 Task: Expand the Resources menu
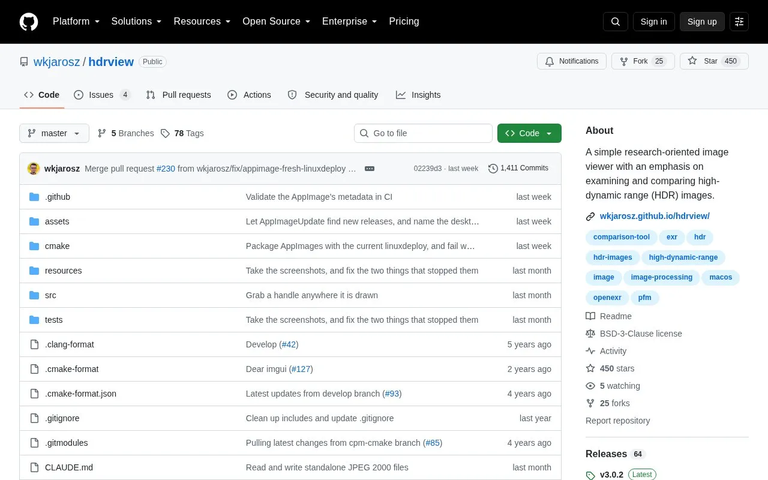[202, 22]
